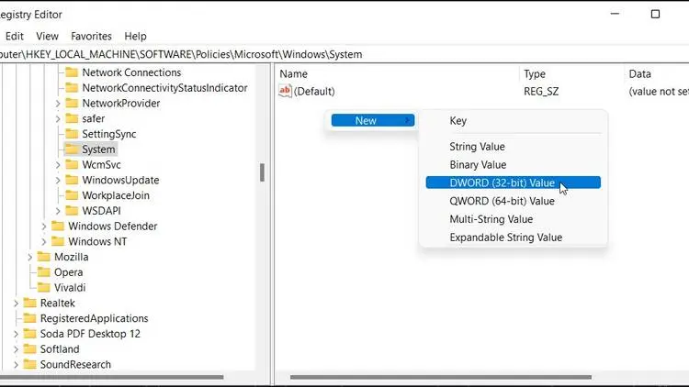689x387 pixels.
Task: Open the Favorites menu
Action: tap(91, 36)
